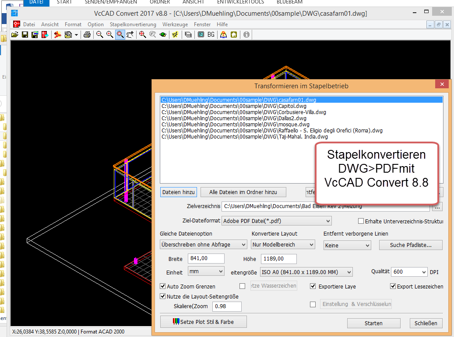Open the Werkzeuge menu

(x=174, y=24)
